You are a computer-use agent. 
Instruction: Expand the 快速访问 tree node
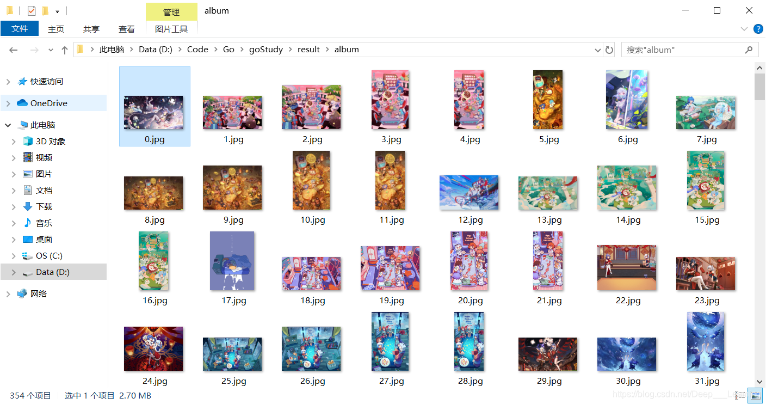coord(8,82)
